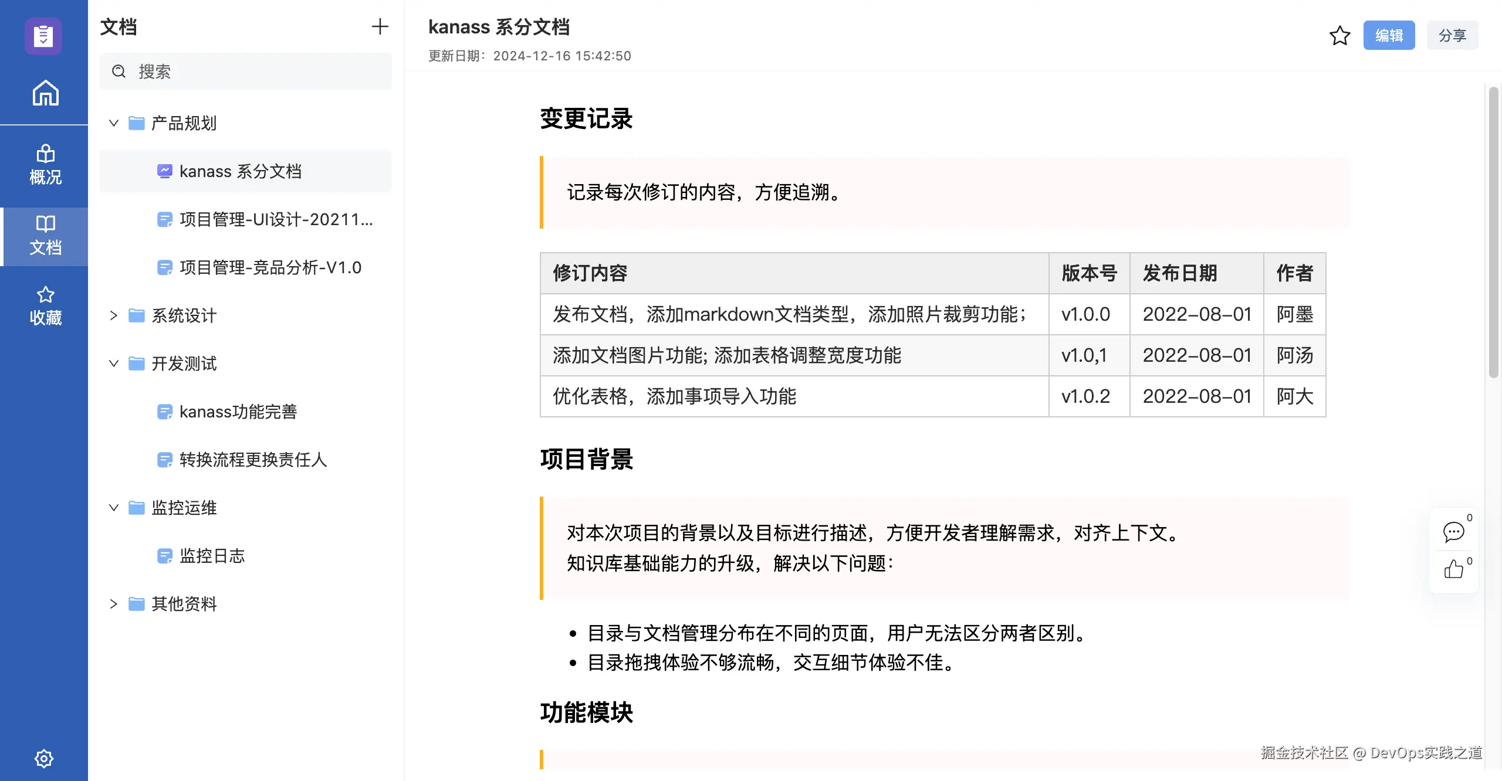Collapse the 开发测试 folder
Image resolution: width=1502 pixels, height=781 pixels.
click(x=114, y=364)
